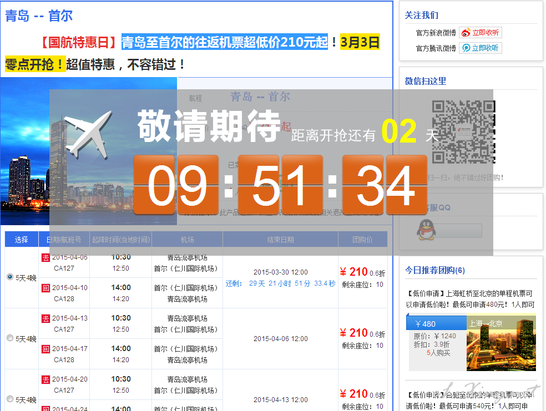Click the red 回 icon beside 2015-04-10
The image size is (546, 411).
(46, 288)
